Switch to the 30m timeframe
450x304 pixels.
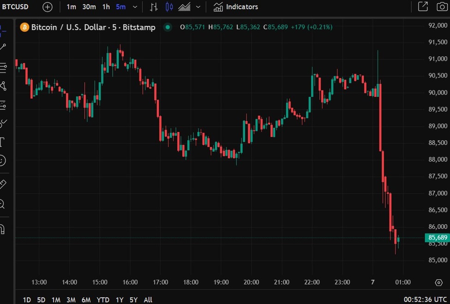pyautogui.click(x=89, y=7)
